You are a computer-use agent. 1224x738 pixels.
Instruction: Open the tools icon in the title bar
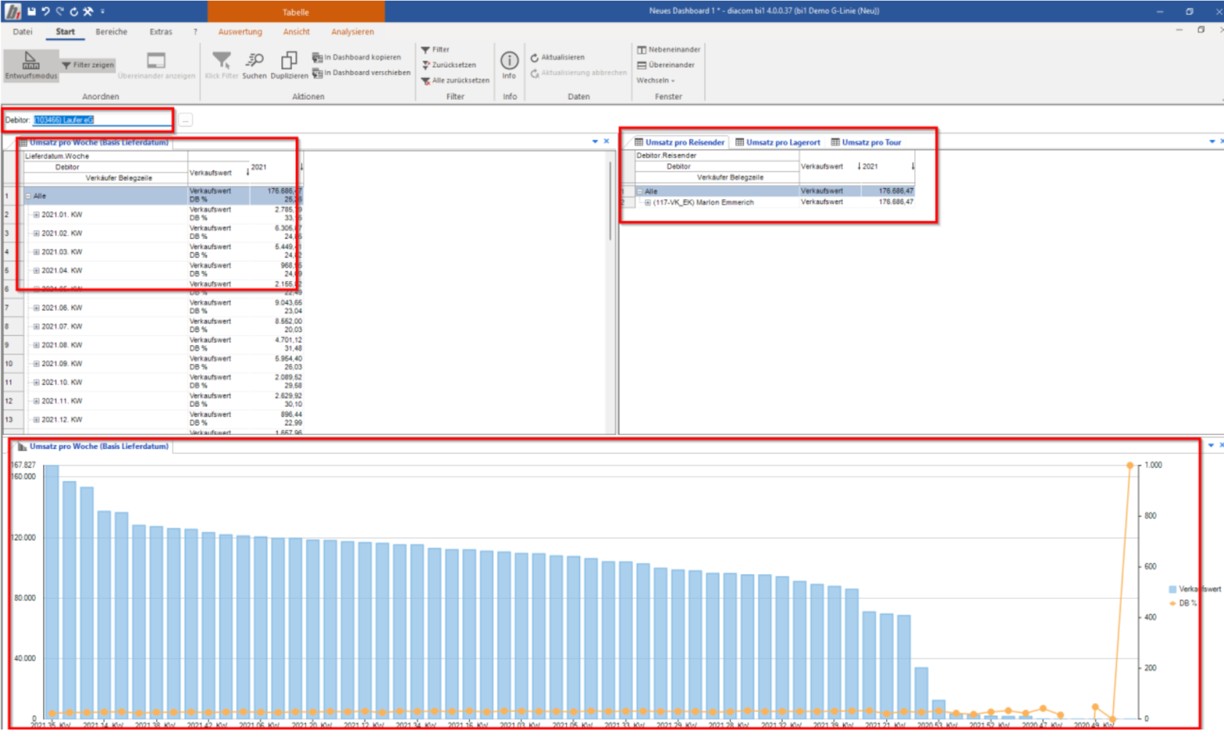[x=88, y=11]
